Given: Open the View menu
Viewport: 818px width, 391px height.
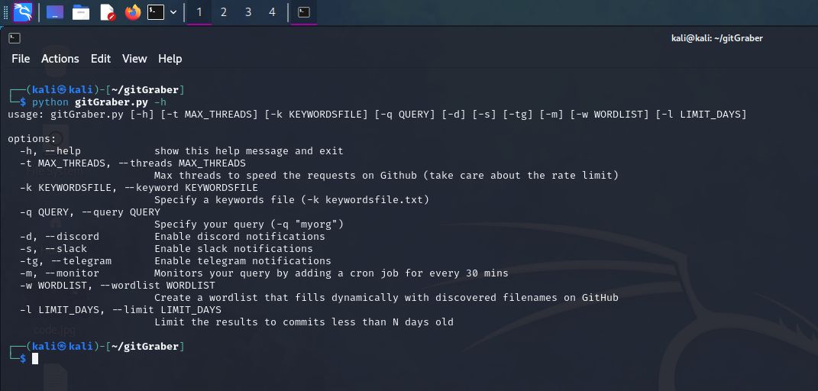Looking at the screenshot, I should (134, 59).
